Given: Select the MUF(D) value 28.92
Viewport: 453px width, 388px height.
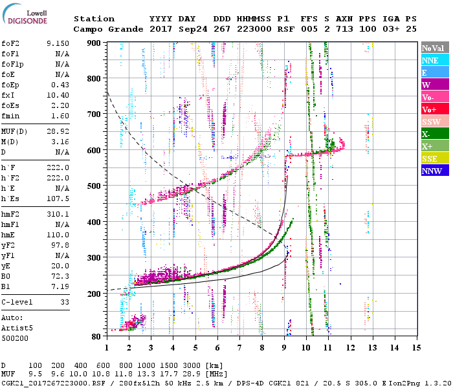Looking at the screenshot, I should (x=58, y=131).
